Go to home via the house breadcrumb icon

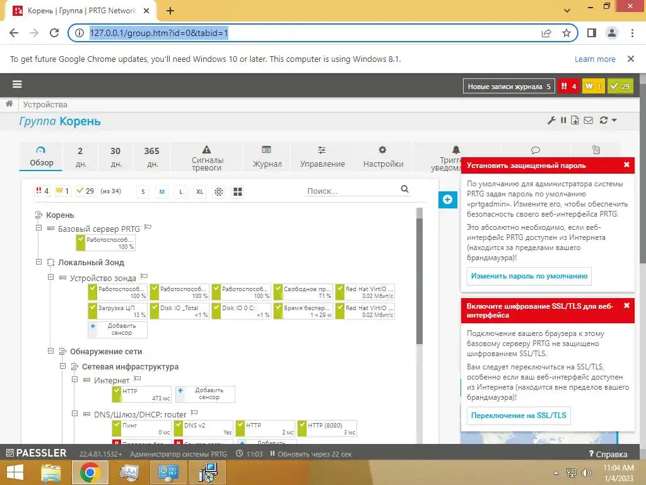tap(9, 104)
